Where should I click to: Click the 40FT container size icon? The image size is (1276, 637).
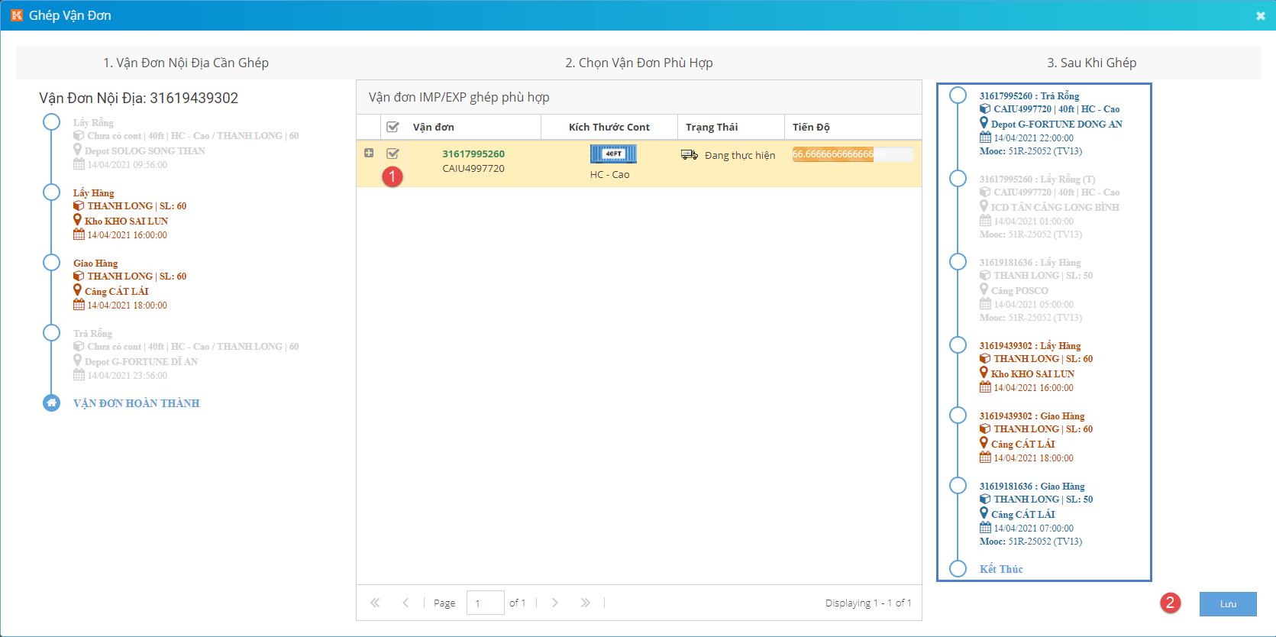coord(613,154)
